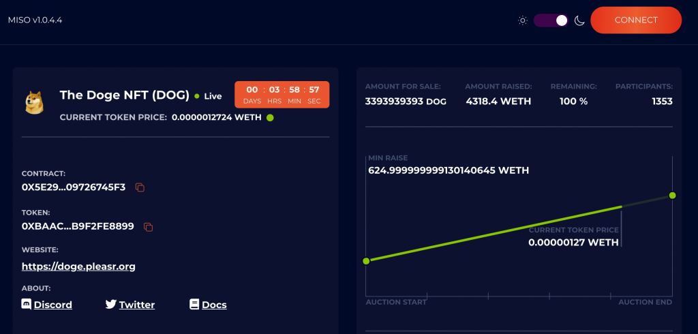The width and height of the screenshot is (698, 334).
Task: Copy the token address
Action: 148,227
